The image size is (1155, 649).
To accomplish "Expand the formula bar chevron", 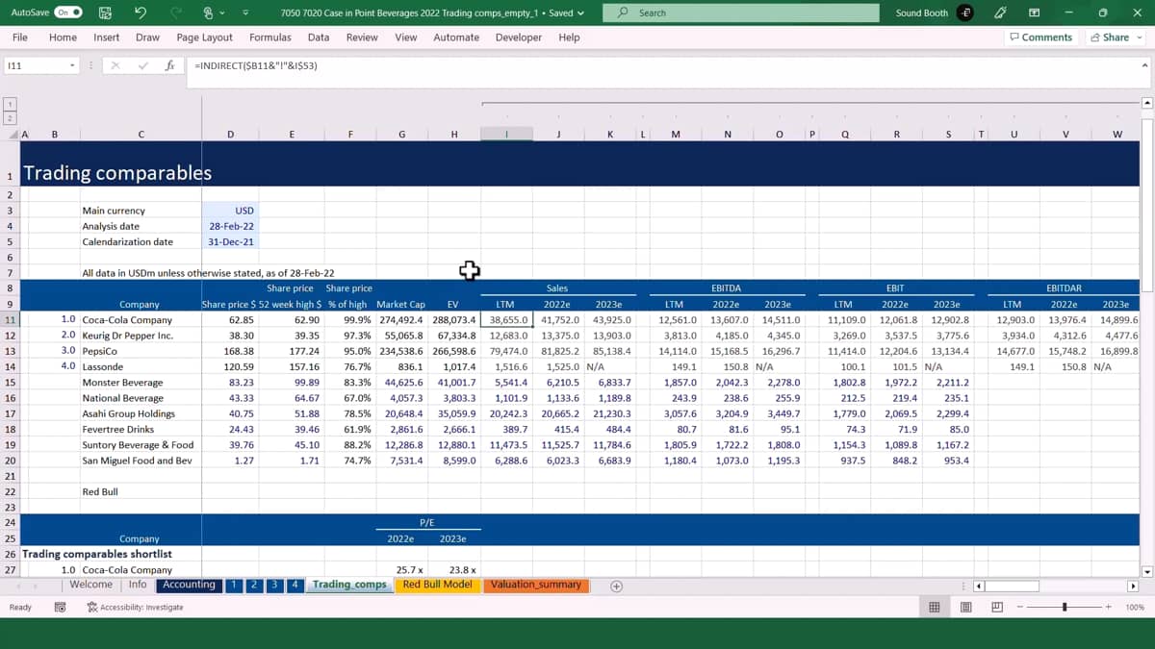I will point(1143,65).
